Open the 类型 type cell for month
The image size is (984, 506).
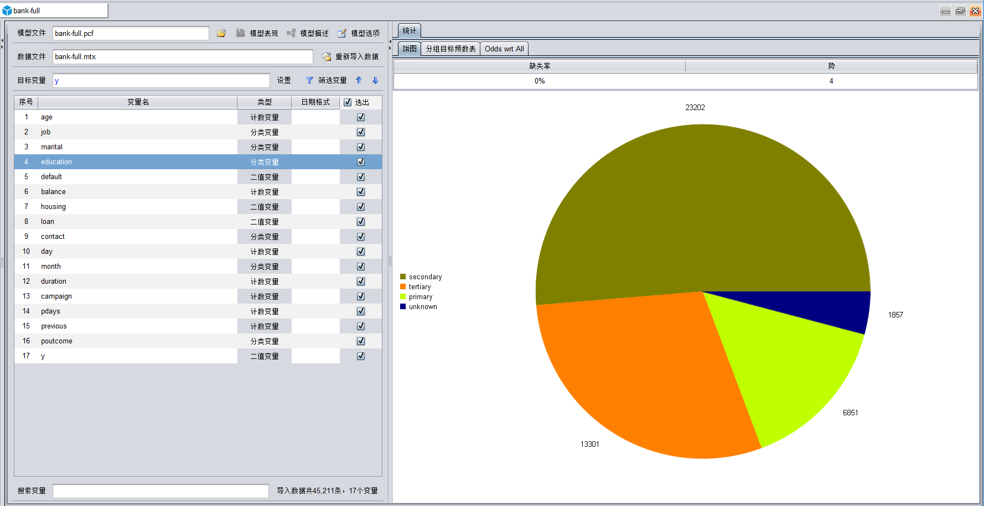[265, 267]
